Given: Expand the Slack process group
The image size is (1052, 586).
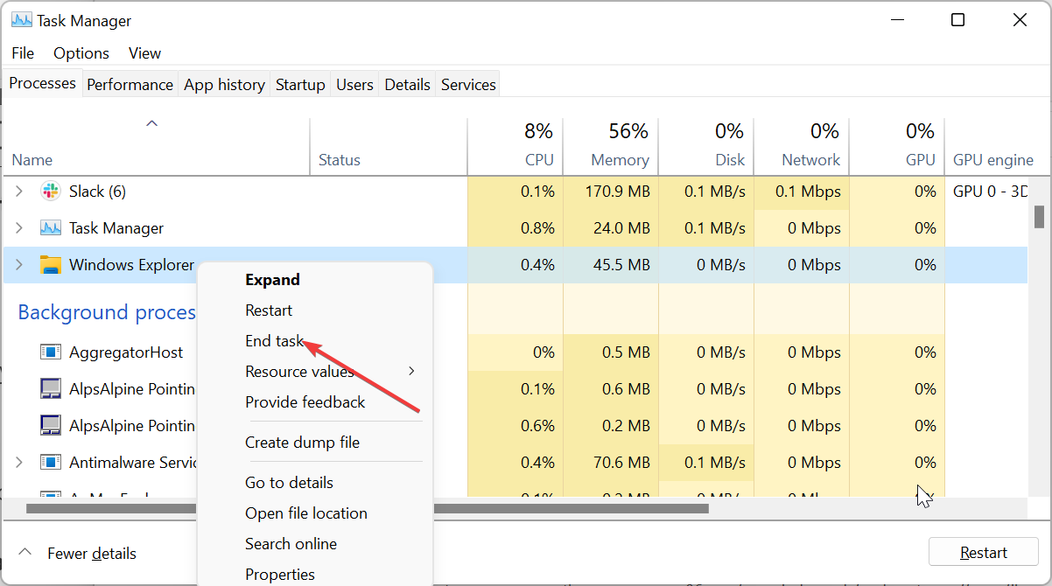Looking at the screenshot, I should [19, 191].
